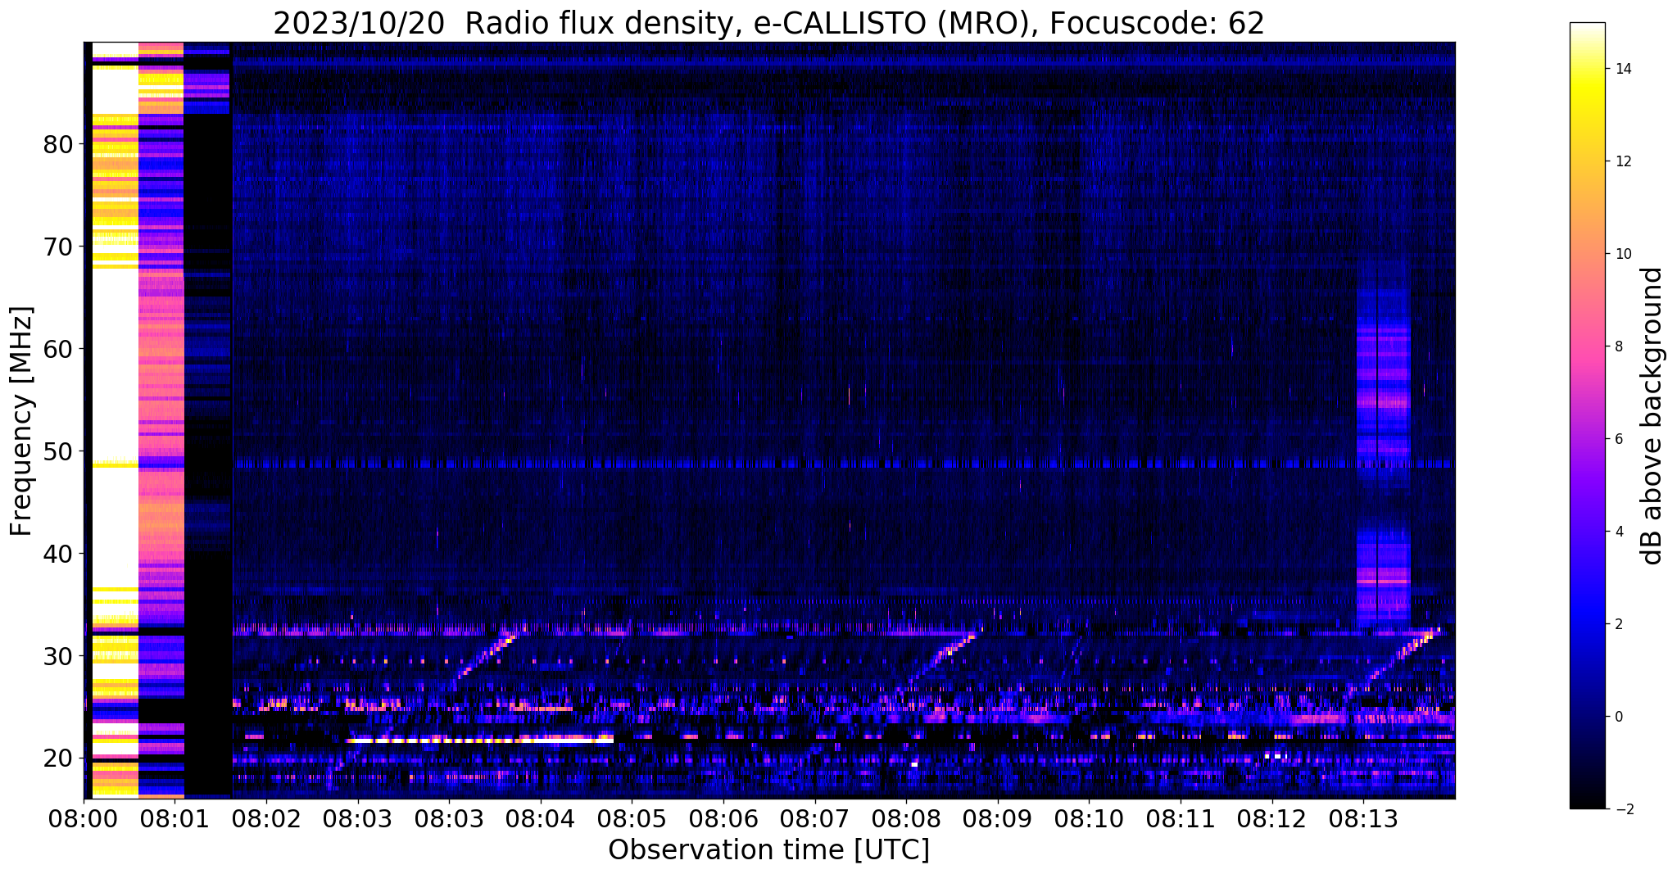Pick the colorbar tick label 4
Screen dimensions: 1677x874
click(x=1619, y=532)
